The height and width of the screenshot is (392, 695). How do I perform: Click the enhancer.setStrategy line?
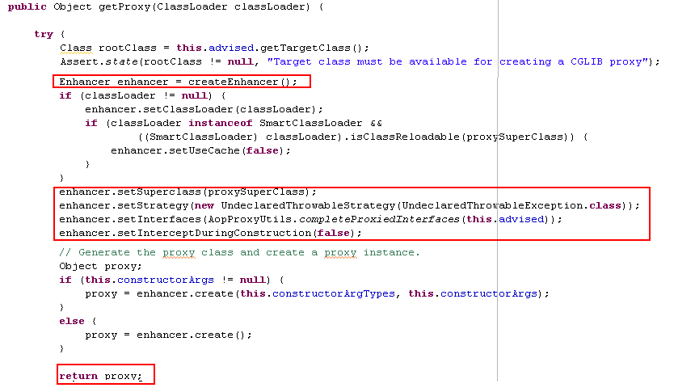point(350,206)
